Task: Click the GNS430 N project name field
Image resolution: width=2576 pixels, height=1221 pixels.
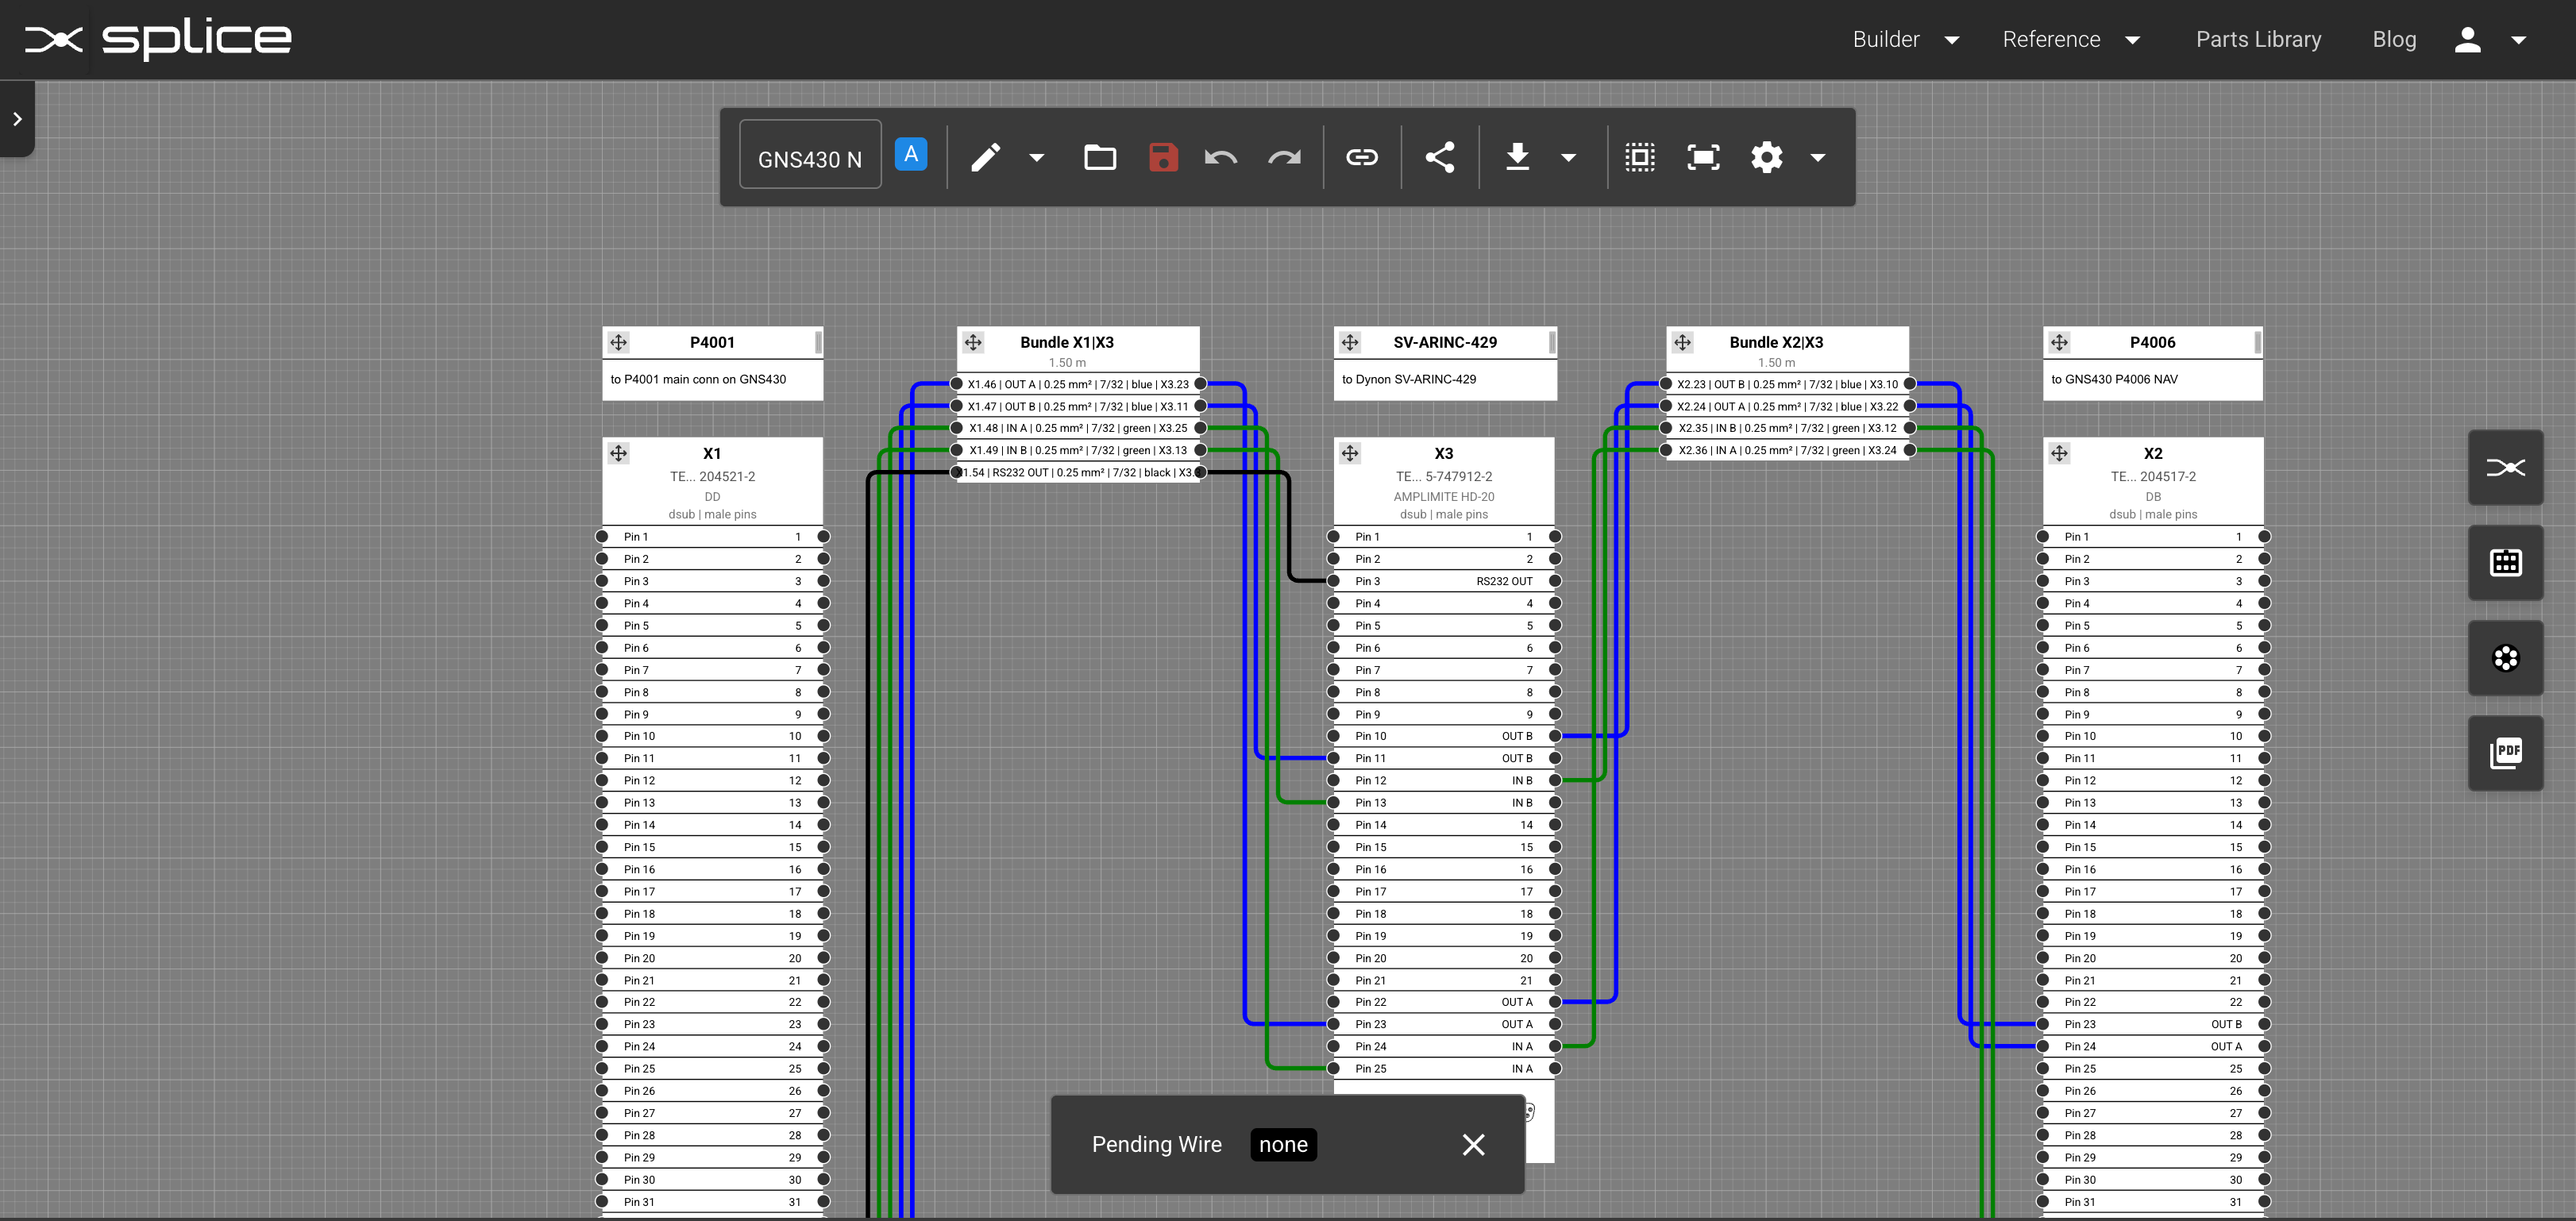Action: pyautogui.click(x=810, y=158)
